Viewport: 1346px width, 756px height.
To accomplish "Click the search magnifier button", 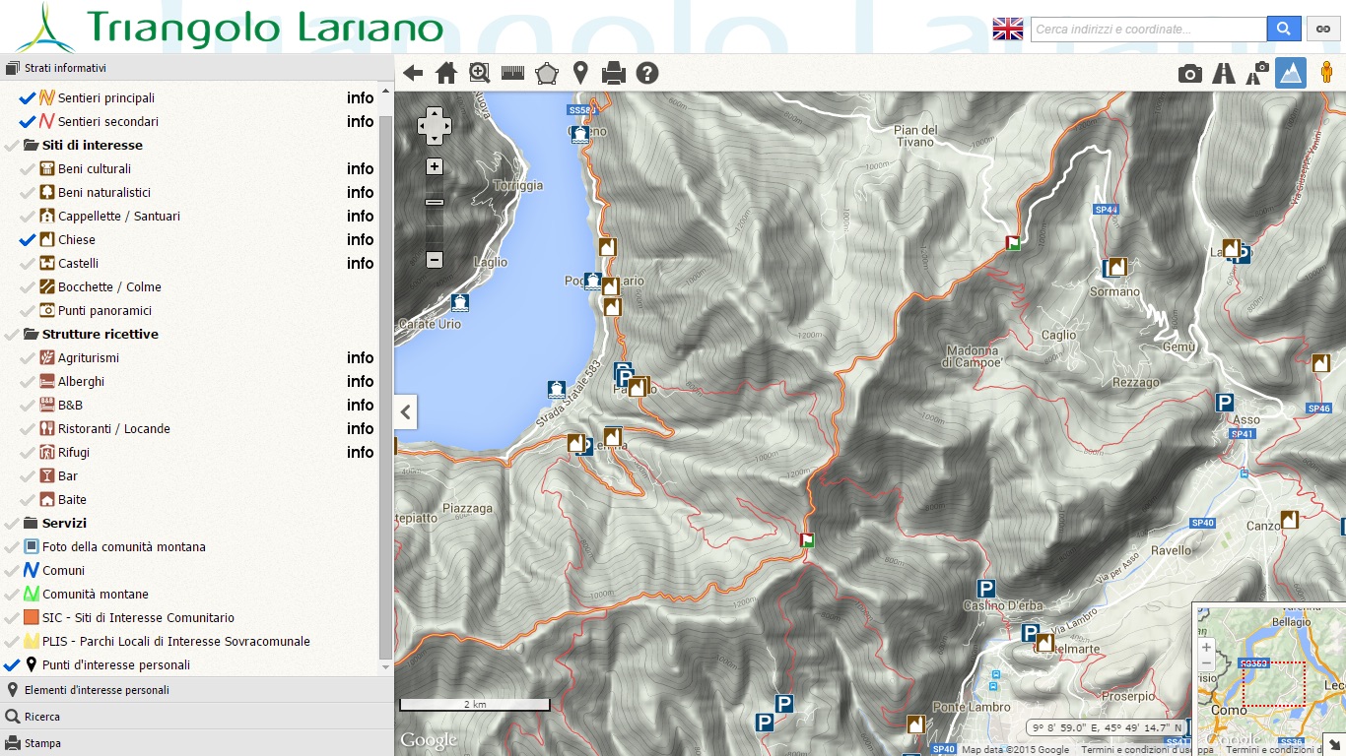I will coord(1284,30).
